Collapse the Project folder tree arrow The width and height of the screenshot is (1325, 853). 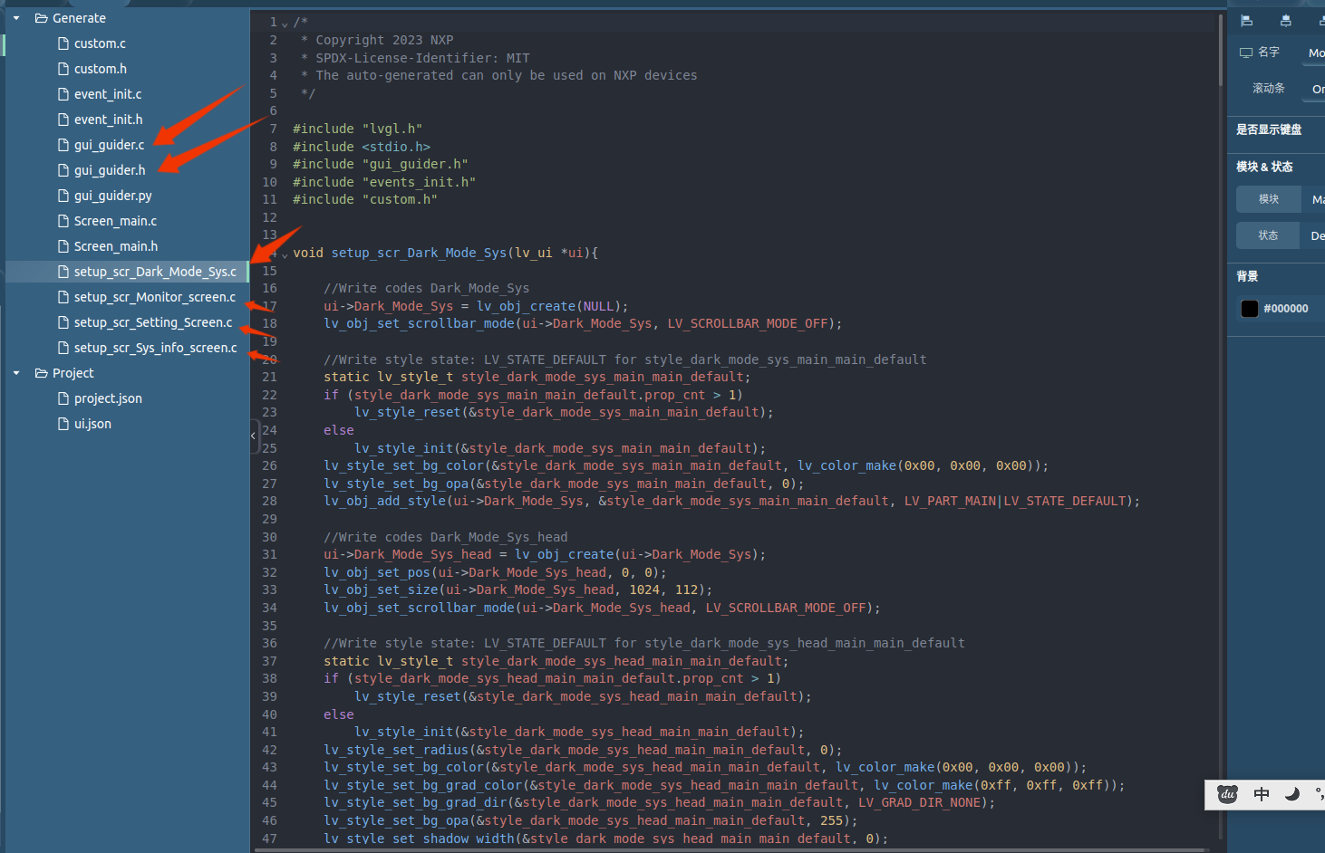[x=16, y=373]
